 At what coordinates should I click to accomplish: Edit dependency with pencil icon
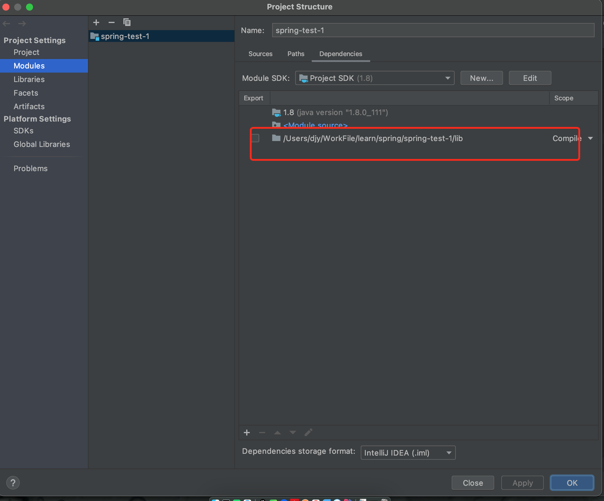tap(308, 433)
